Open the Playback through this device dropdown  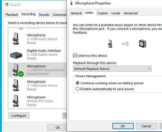click(x=112, y=69)
